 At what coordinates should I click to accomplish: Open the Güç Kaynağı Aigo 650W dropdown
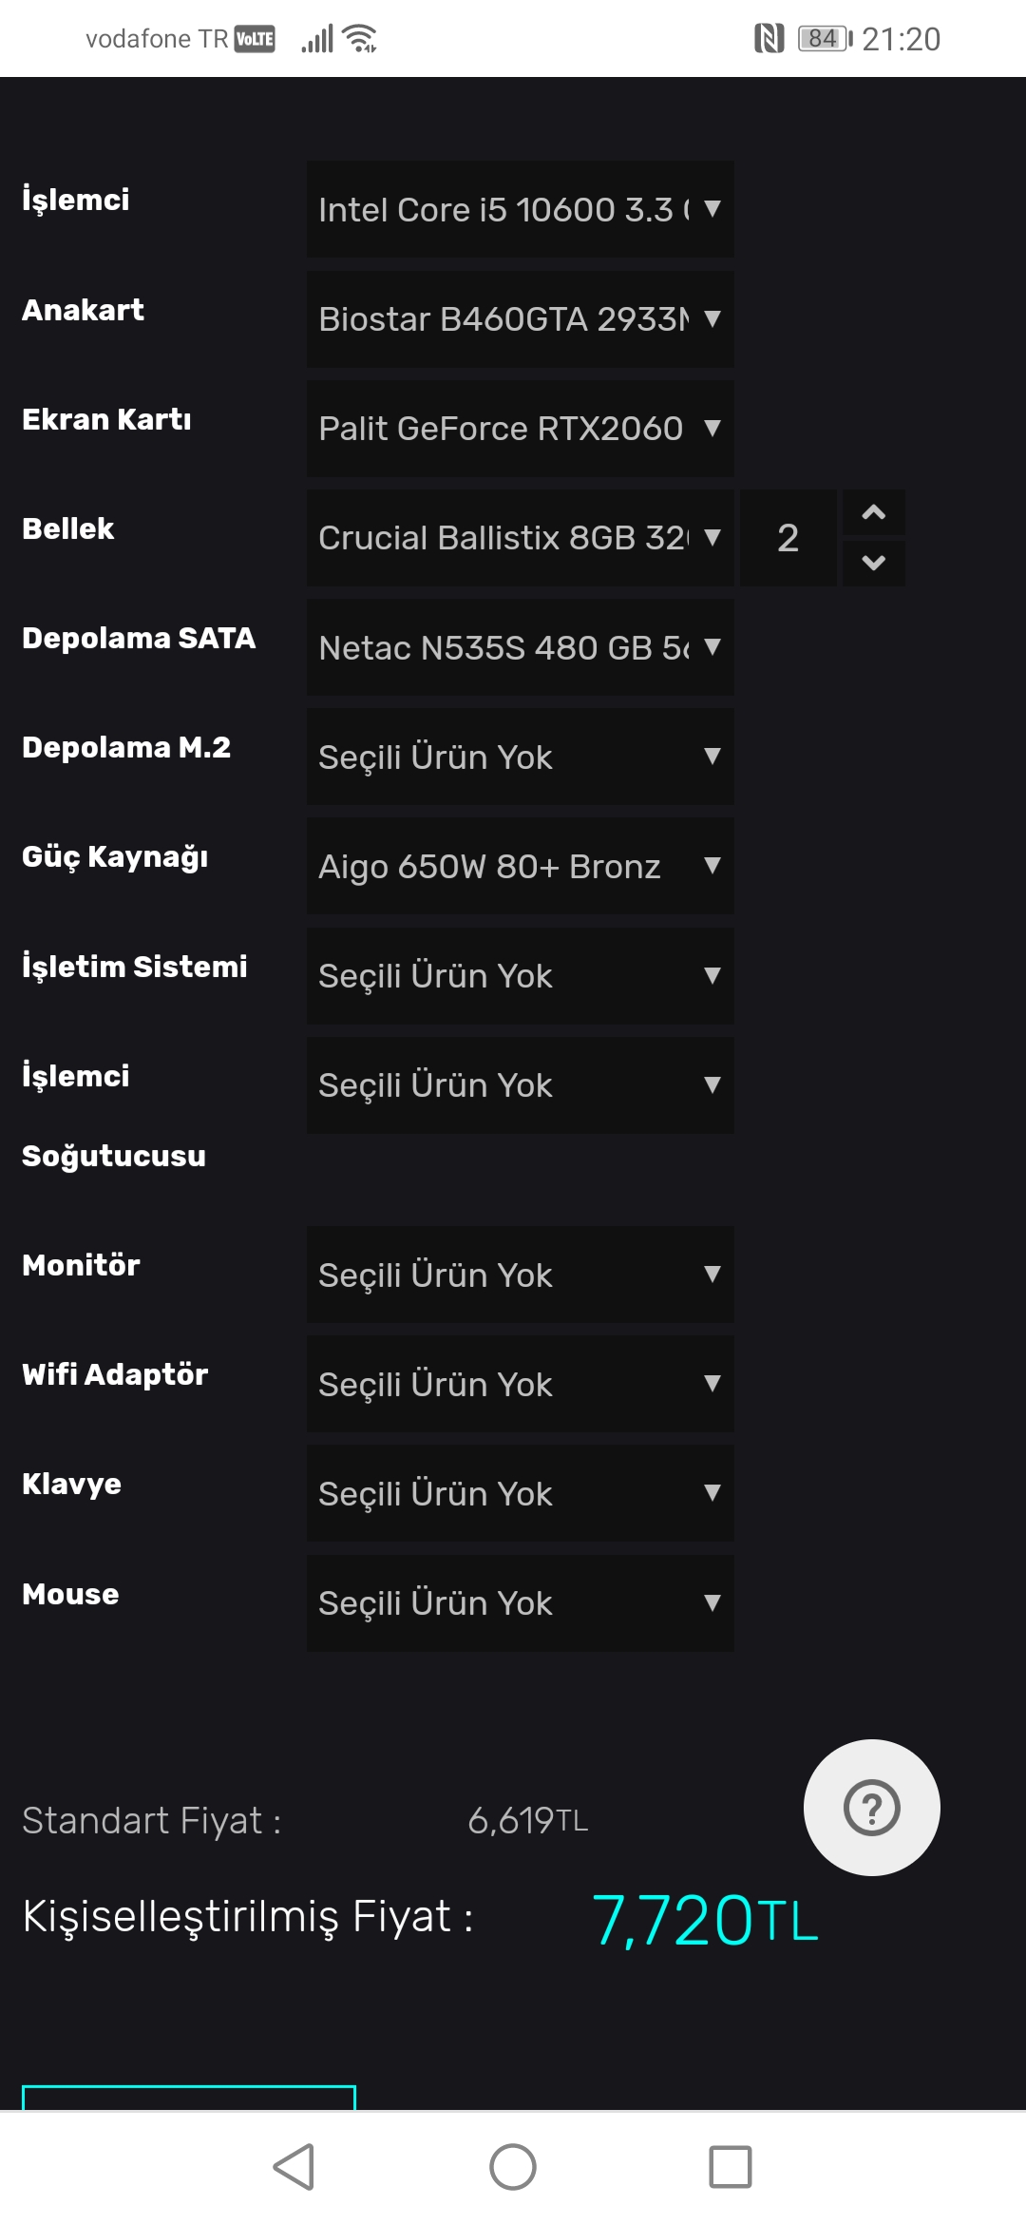click(x=520, y=866)
